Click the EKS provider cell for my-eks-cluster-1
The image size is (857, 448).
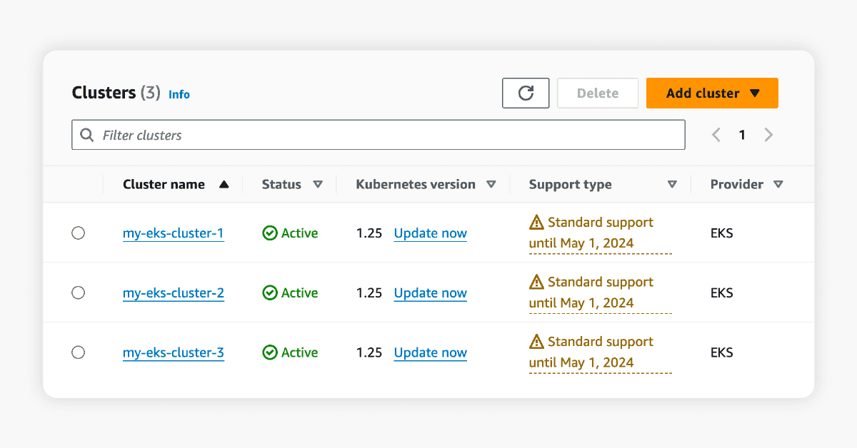[722, 233]
